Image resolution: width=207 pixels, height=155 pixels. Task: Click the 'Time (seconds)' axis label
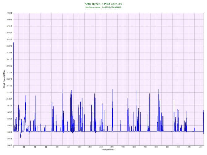point(108,150)
